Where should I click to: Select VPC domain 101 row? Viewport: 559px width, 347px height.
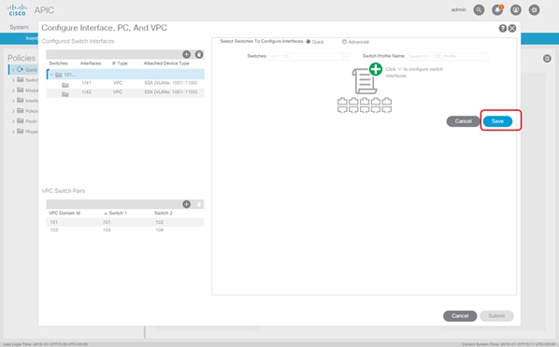tap(125, 222)
